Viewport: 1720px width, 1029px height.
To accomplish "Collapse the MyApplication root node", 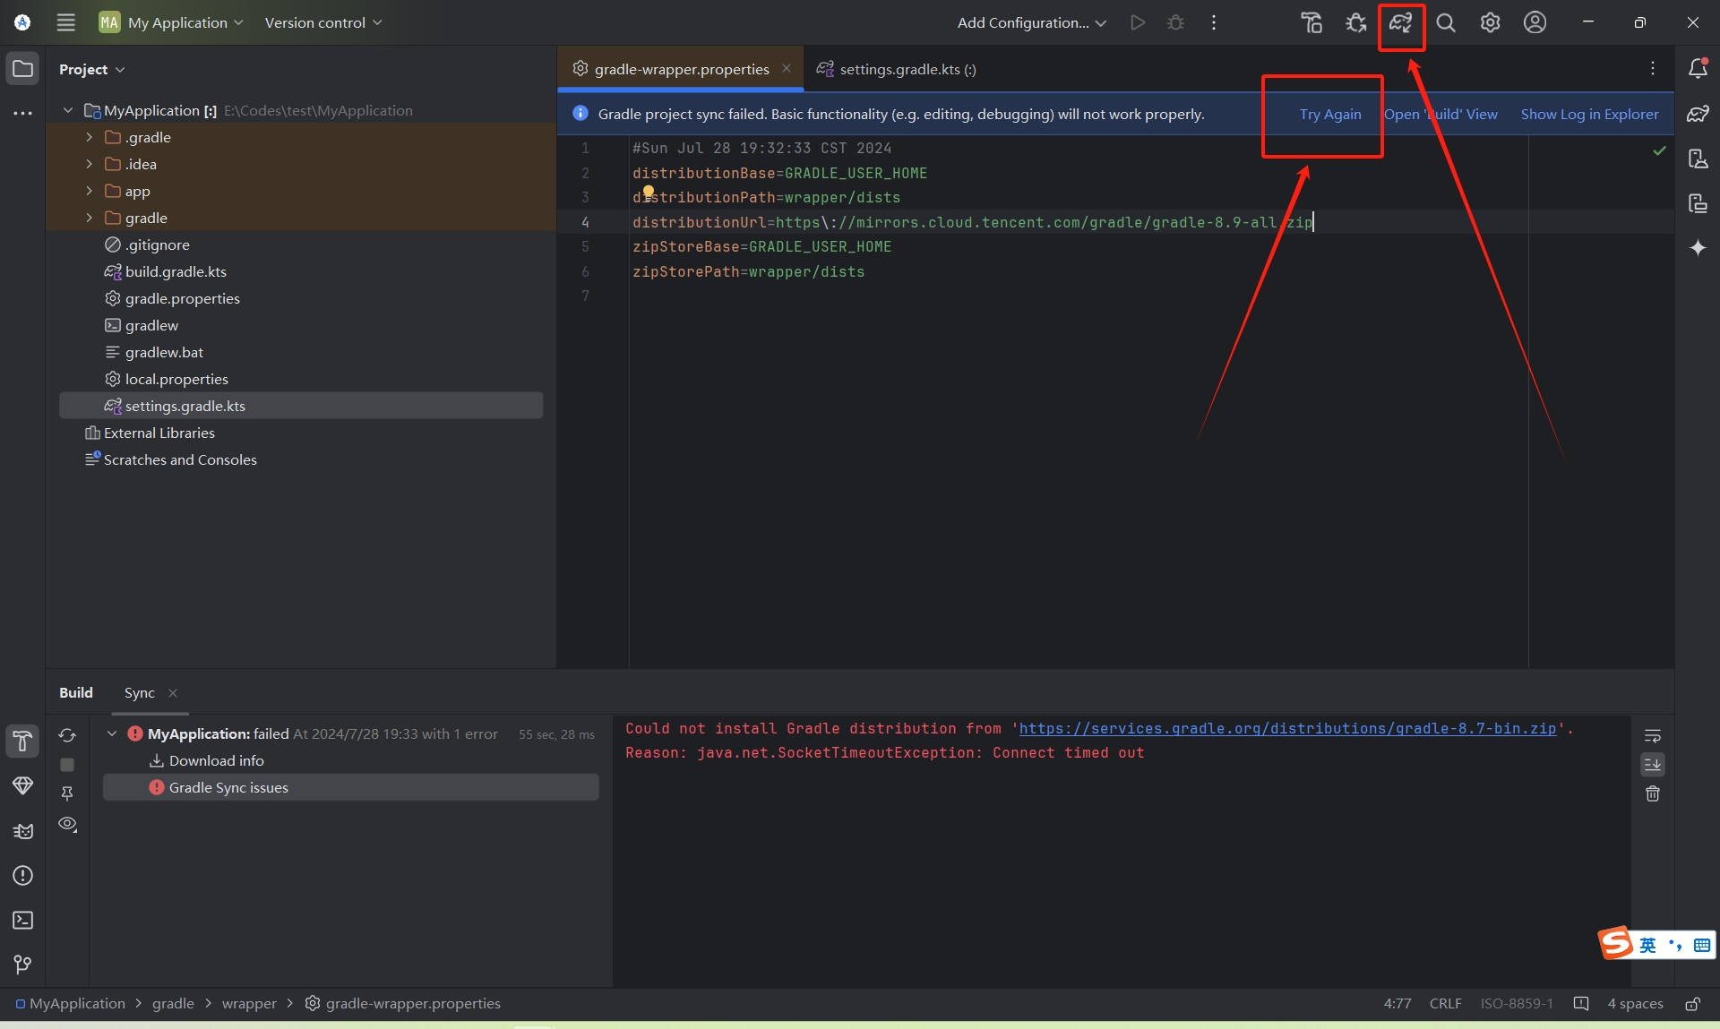I will point(68,110).
